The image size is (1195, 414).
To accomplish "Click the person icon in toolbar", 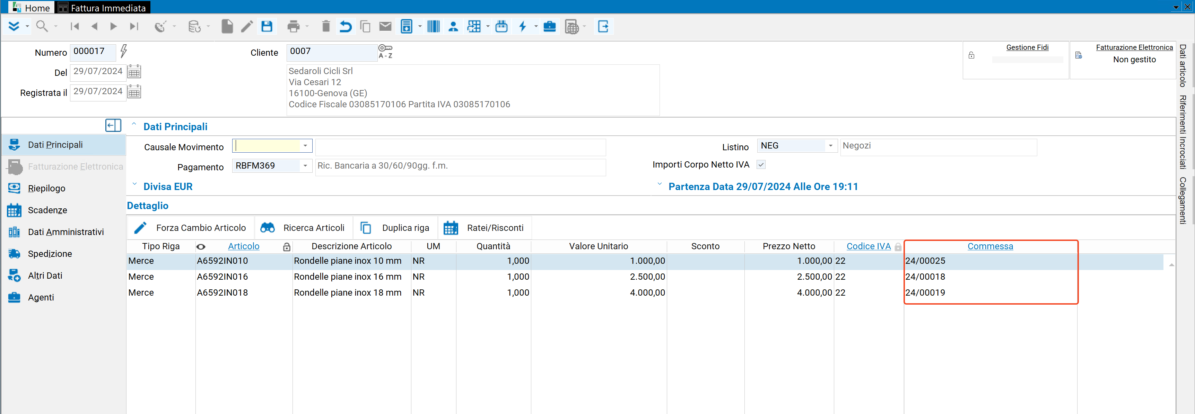I will tap(453, 26).
